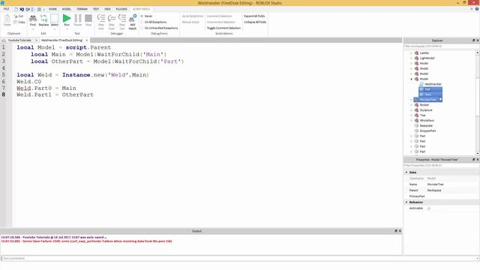Switch to the Youtube Tutorials document tab
The image size is (480, 270).
[x=19, y=40]
